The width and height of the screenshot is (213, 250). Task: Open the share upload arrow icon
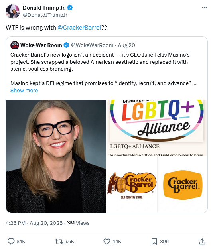(202, 241)
